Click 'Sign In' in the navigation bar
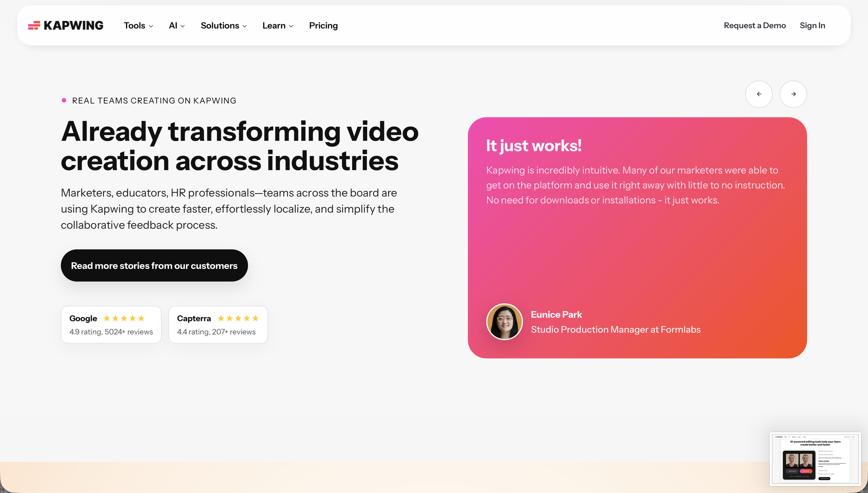Image resolution: width=868 pixels, height=493 pixels. [812, 25]
